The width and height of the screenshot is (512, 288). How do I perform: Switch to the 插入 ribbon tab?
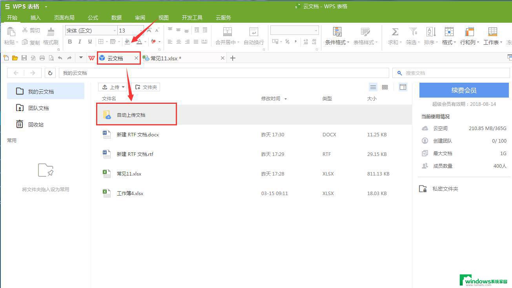pyautogui.click(x=36, y=18)
